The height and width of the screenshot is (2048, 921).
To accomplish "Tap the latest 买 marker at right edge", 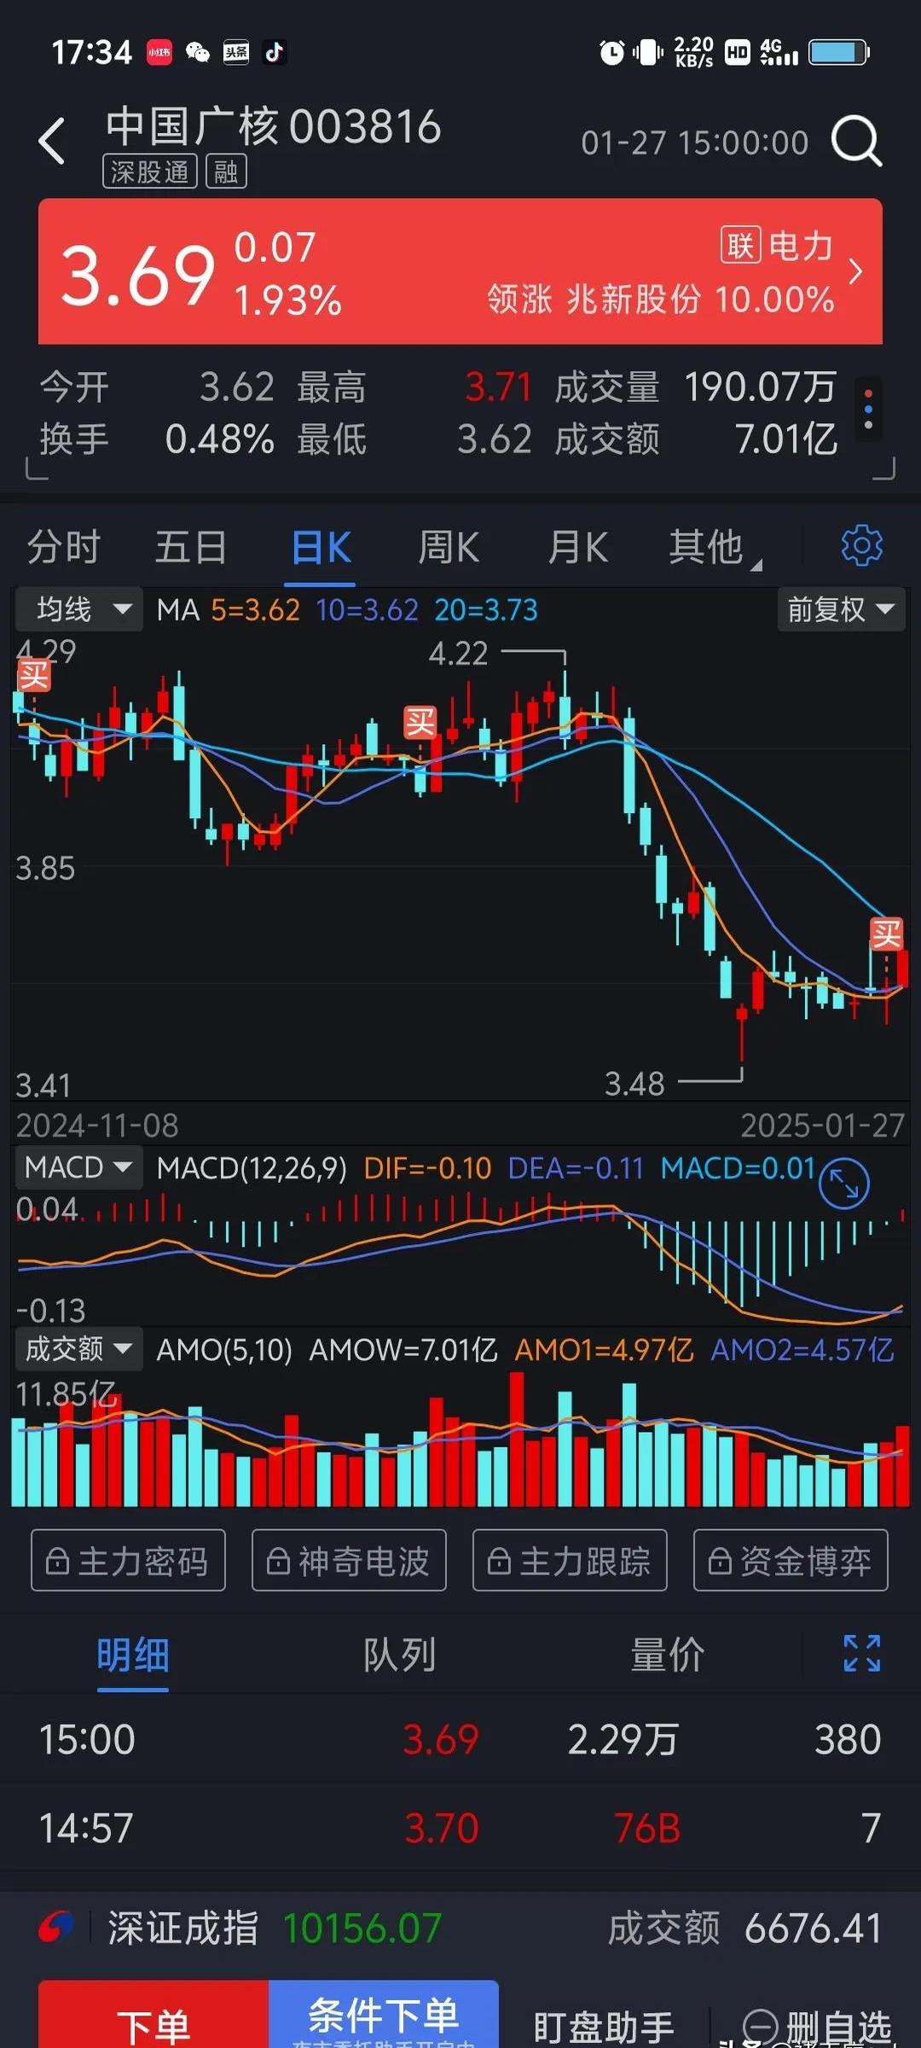I will pos(886,934).
